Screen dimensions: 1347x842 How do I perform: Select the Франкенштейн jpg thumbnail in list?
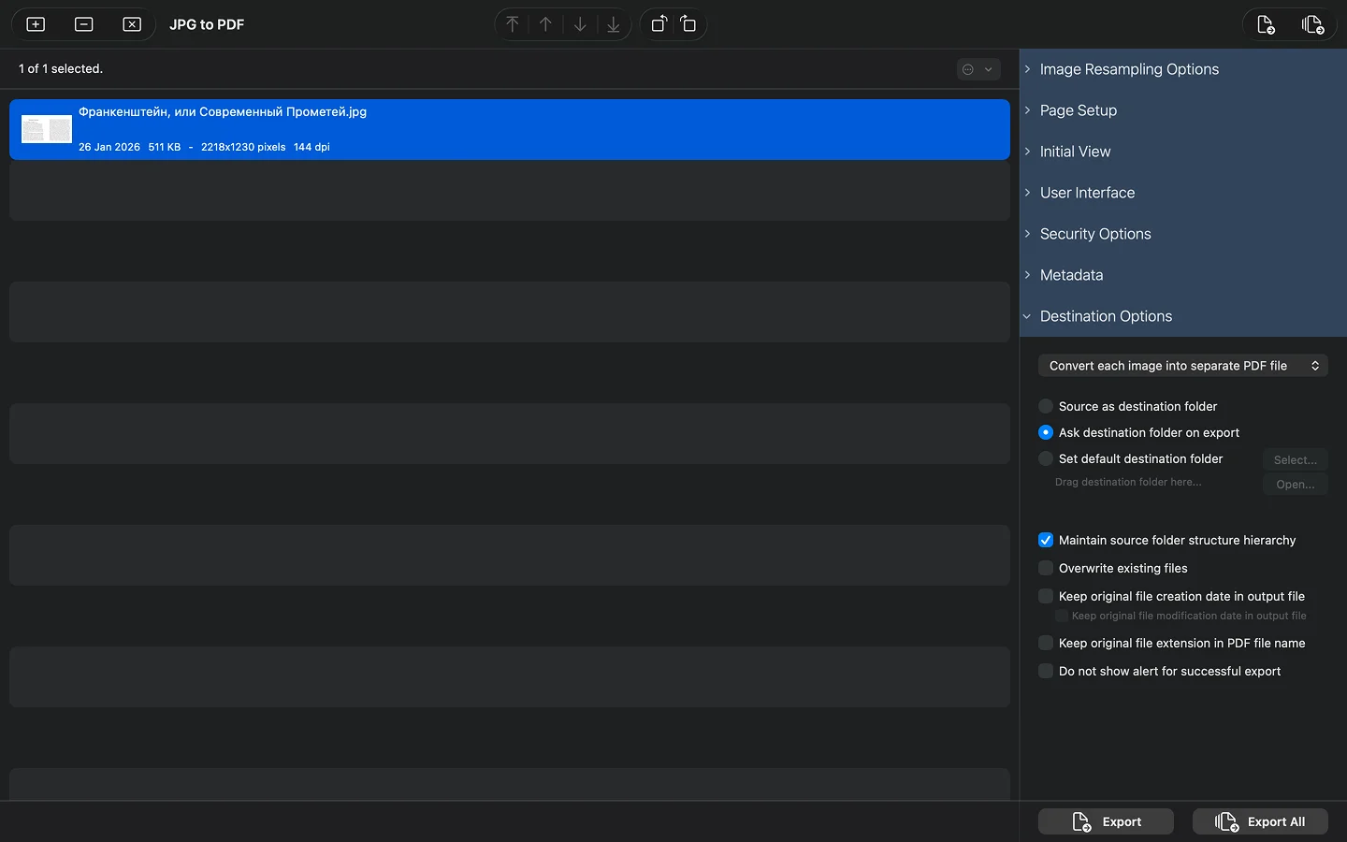47,129
